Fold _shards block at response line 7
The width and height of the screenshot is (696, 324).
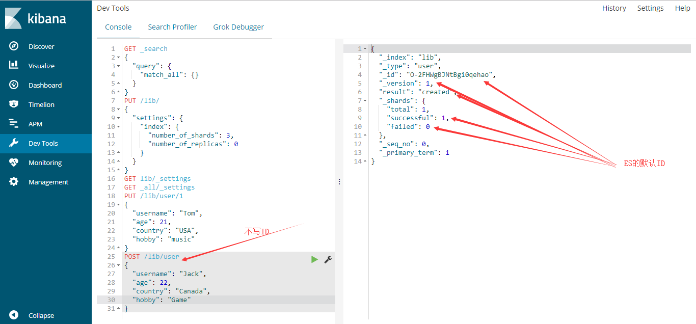click(365, 101)
